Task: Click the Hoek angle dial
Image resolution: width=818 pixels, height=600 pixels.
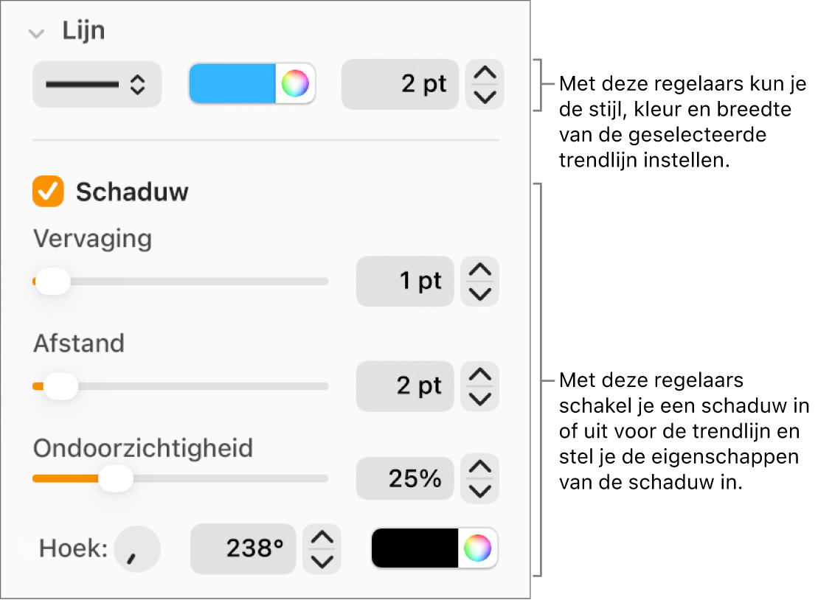Action: tap(137, 549)
